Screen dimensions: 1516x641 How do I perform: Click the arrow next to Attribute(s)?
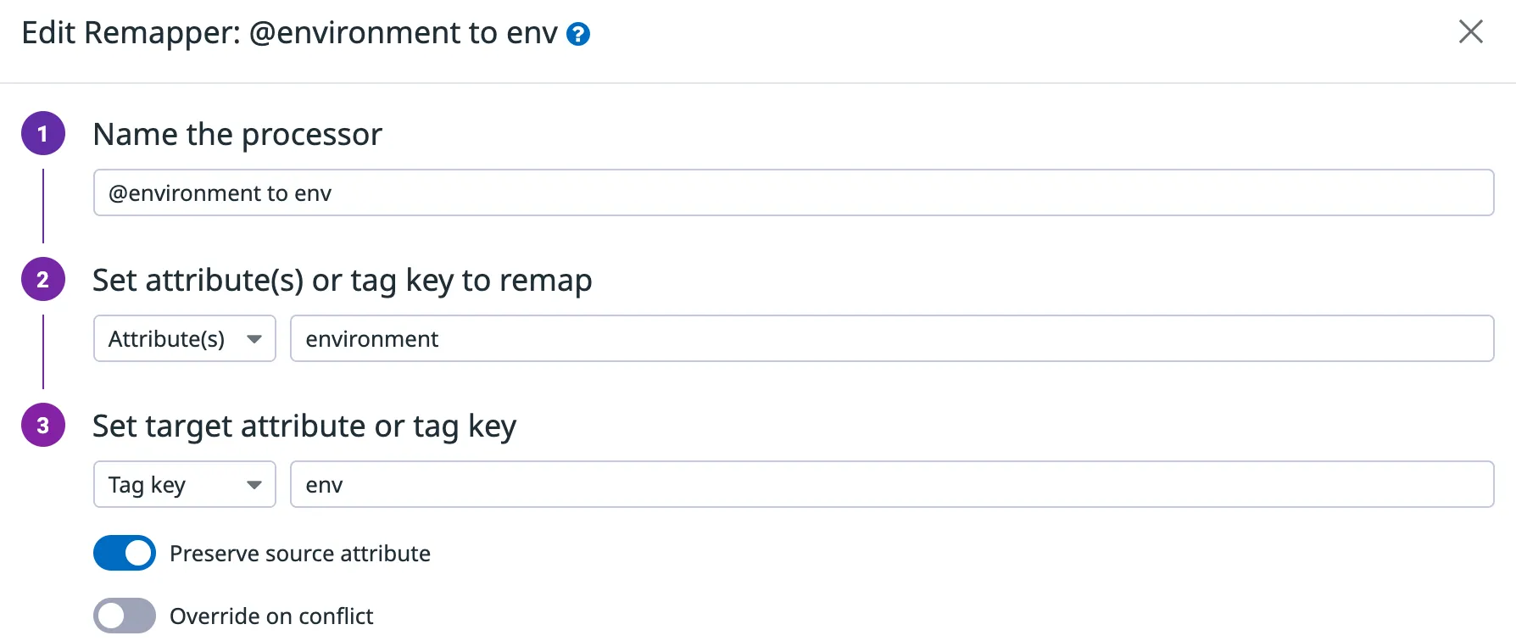point(254,339)
